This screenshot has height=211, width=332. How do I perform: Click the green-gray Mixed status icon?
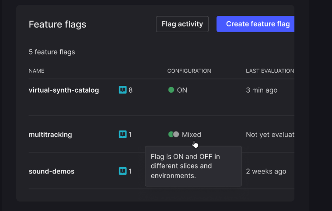point(173,135)
